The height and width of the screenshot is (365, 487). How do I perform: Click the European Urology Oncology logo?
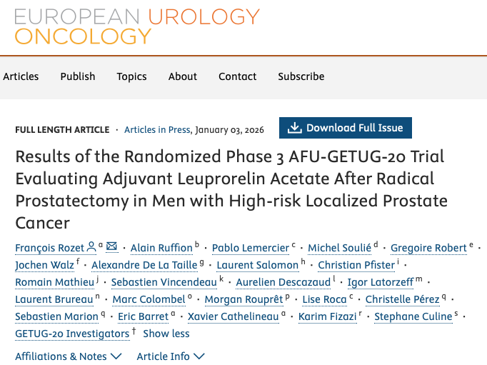(137, 26)
